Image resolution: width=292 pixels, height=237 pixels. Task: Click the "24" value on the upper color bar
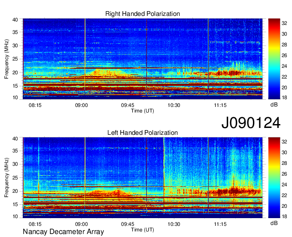[x=284, y=66]
